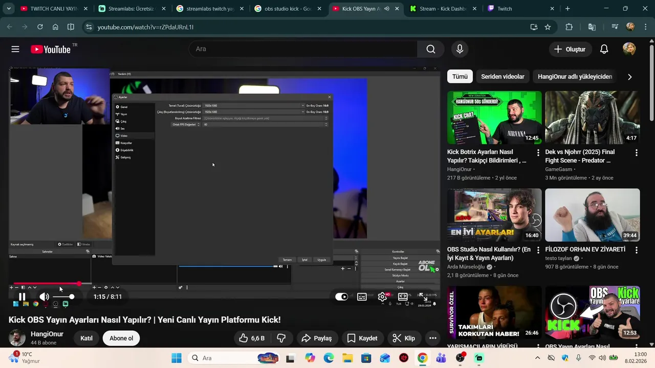Show hidden system tray icons chevron
The width and height of the screenshot is (655, 368).
click(537, 358)
